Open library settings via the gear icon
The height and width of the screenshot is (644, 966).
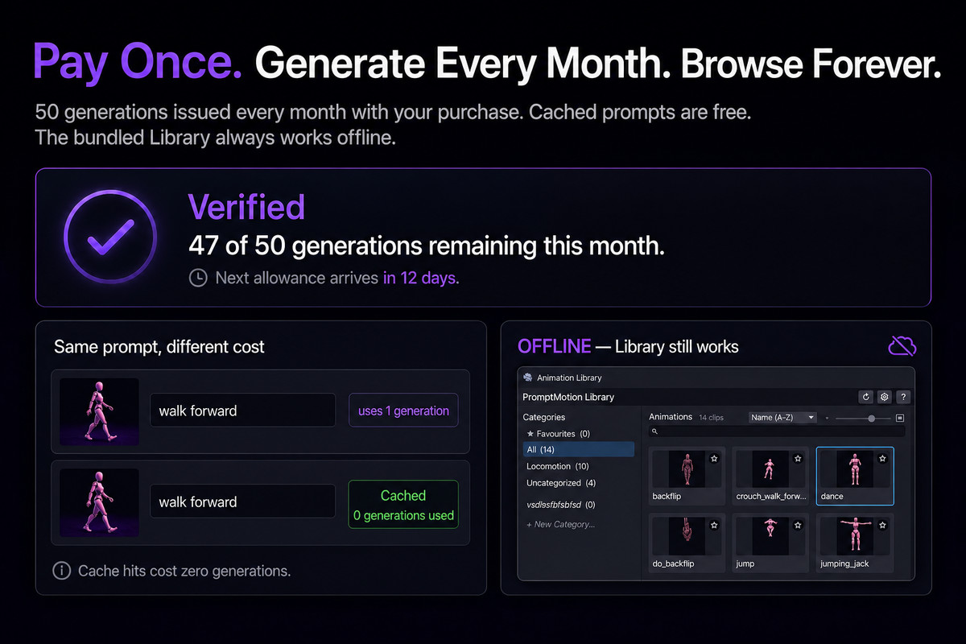(884, 397)
